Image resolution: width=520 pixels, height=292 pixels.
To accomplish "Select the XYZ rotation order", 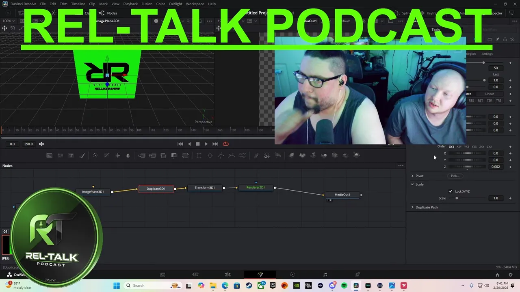I will pos(451,146).
